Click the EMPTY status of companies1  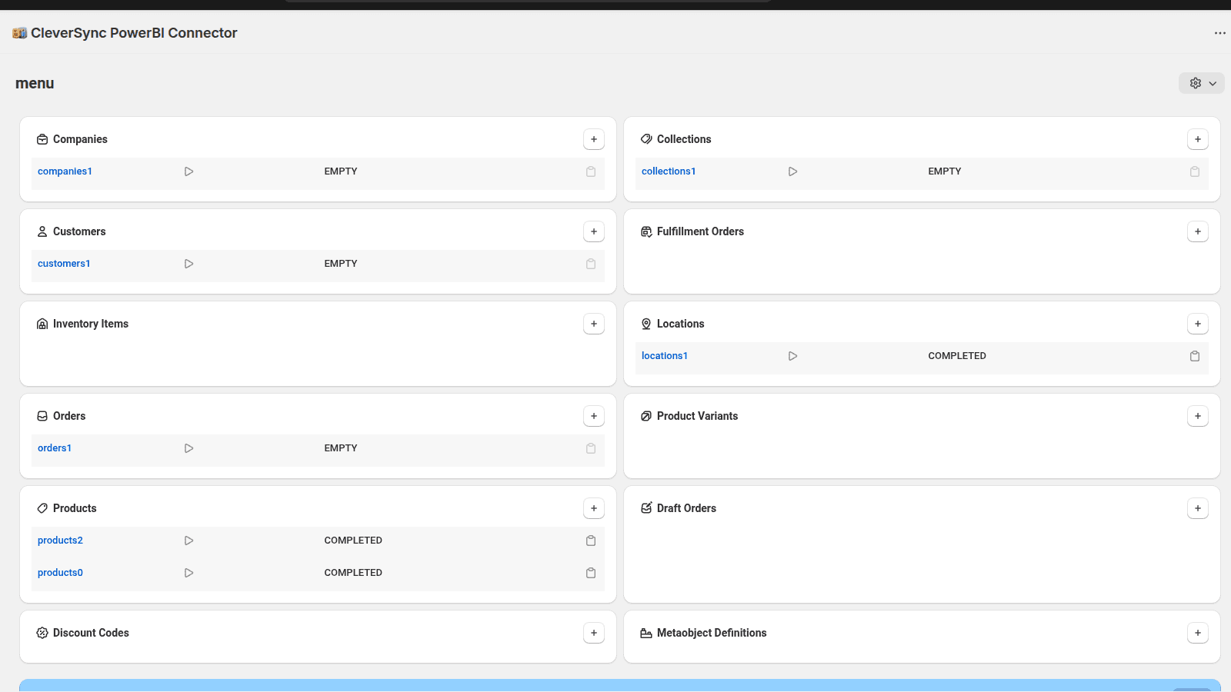[341, 171]
